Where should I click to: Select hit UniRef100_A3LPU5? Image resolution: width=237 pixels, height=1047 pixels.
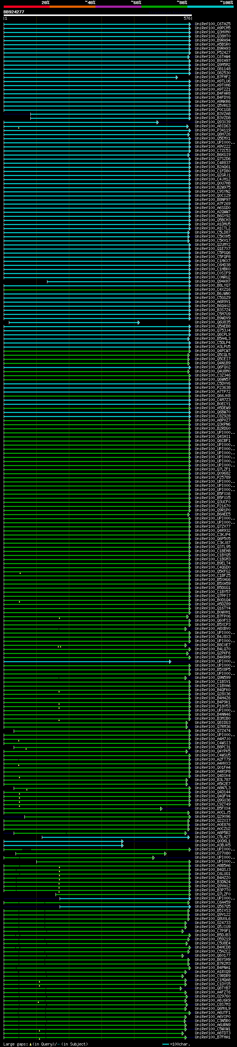pos(213,347)
